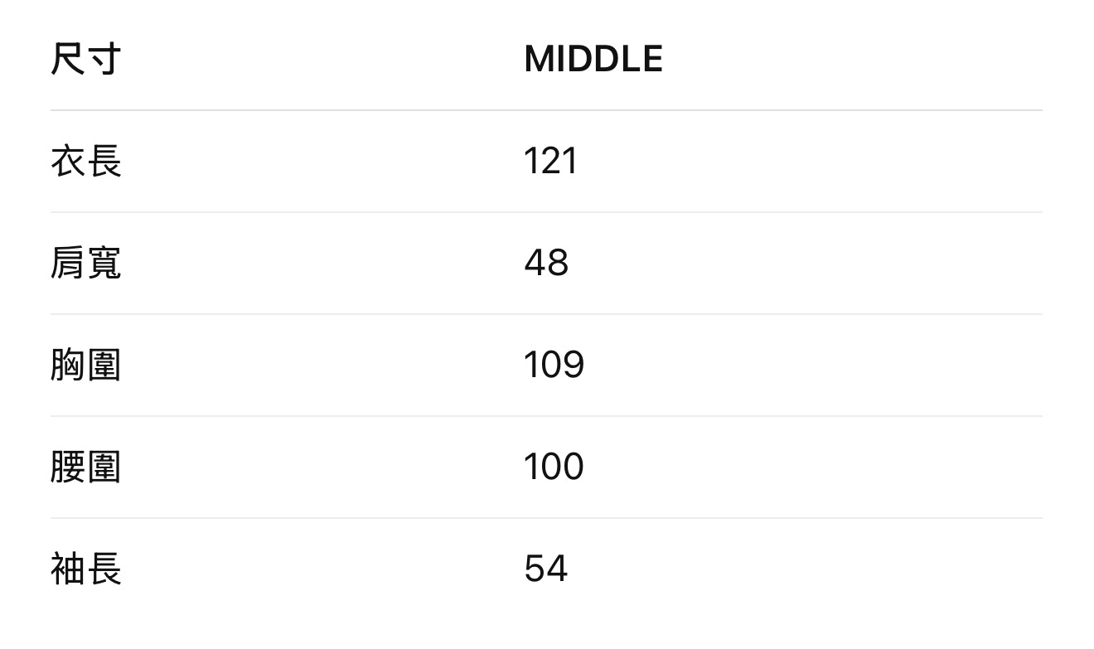Click the 袖長 row label
The width and height of the screenshot is (1094, 649).
pyautogui.click(x=85, y=569)
